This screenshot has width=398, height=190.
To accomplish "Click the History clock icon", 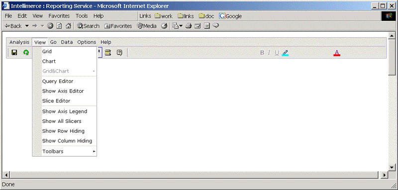I will point(164,26).
